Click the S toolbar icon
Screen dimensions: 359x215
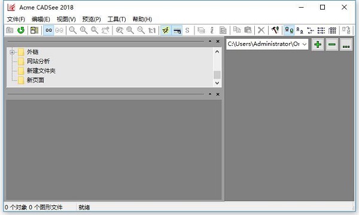tap(187, 30)
